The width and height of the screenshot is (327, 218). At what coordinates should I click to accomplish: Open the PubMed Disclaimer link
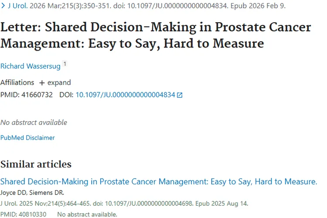tap(27, 138)
